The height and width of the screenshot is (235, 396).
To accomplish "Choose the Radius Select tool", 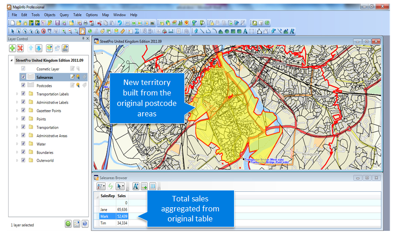I will (x=25, y=31).
